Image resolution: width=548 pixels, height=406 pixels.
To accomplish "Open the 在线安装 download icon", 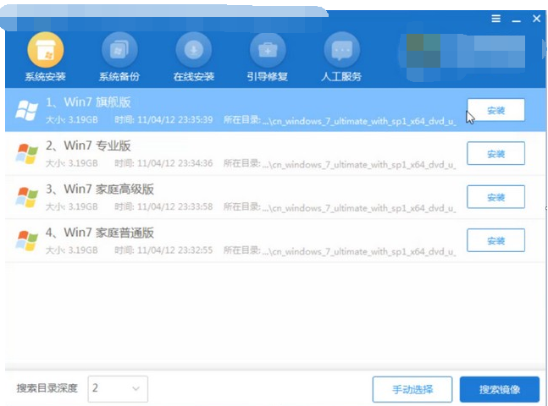I will 194,50.
